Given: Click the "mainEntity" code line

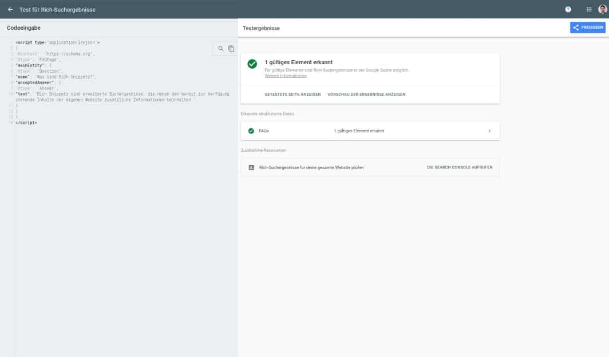Looking at the screenshot, I should pyautogui.click(x=33, y=66).
